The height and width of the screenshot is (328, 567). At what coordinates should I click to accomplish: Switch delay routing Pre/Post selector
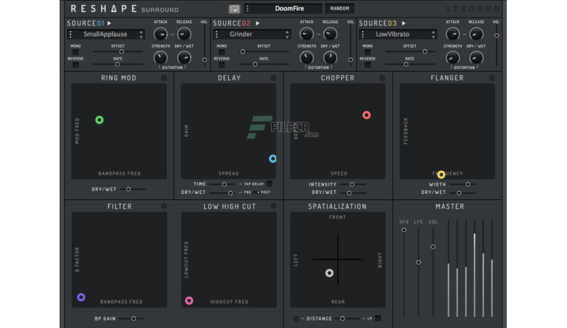[256, 192]
